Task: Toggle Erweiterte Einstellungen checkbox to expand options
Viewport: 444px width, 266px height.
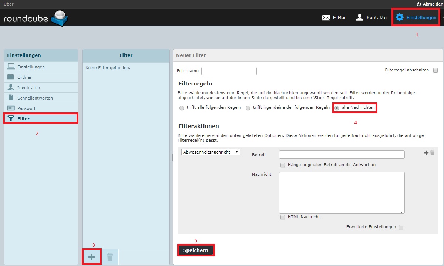Action: (x=401, y=227)
